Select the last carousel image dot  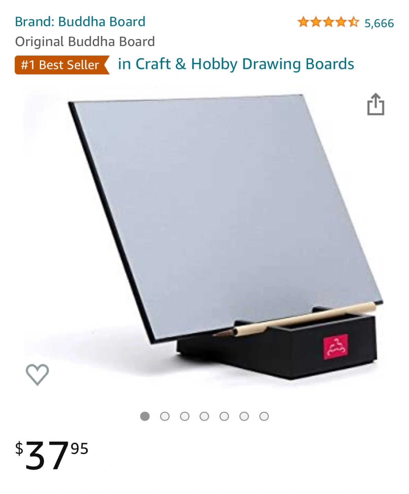264,416
